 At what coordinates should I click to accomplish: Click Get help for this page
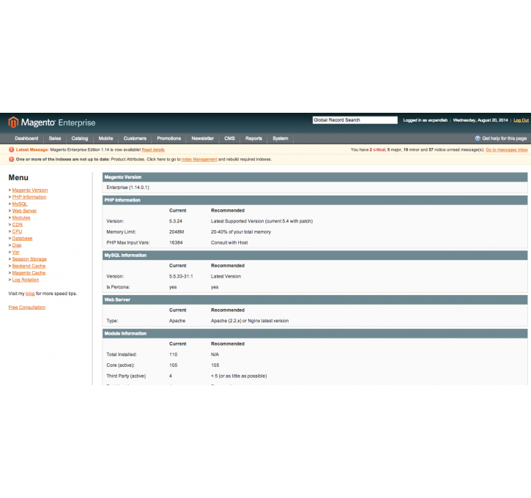tap(504, 138)
